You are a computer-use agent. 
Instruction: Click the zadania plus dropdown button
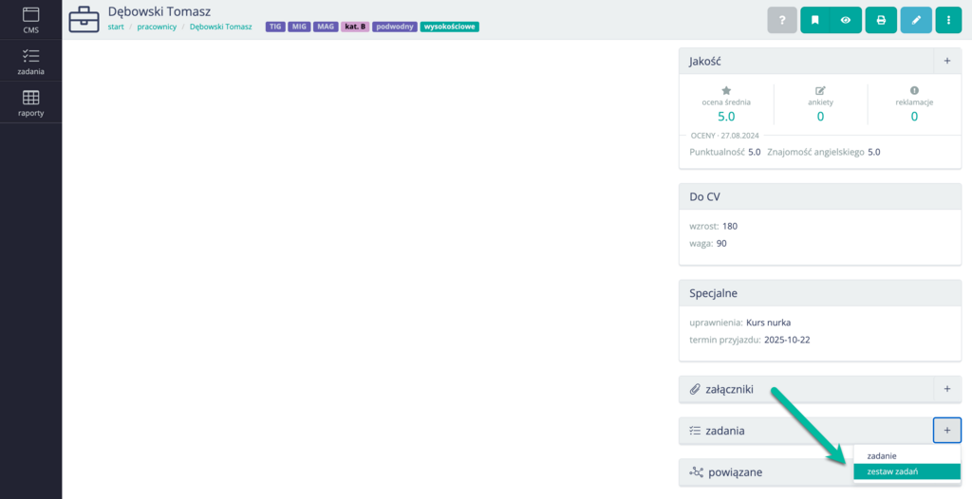tap(946, 431)
